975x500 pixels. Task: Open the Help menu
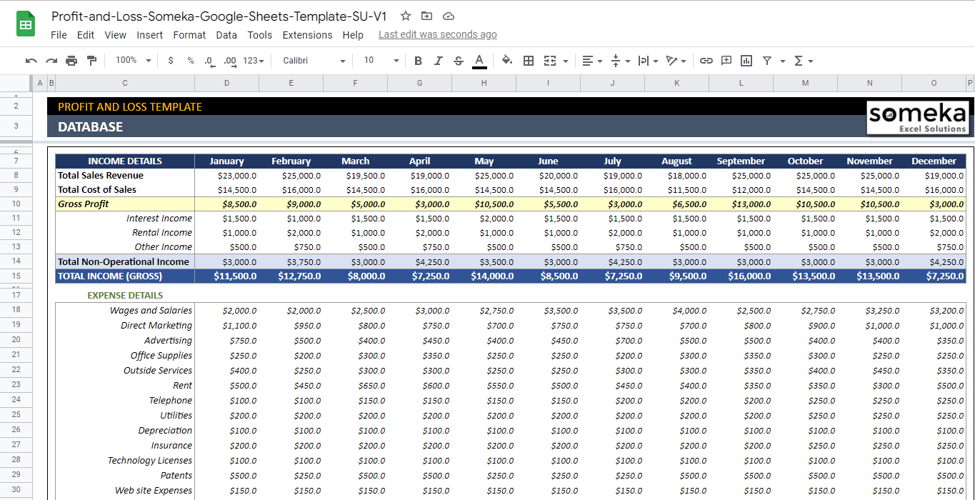pyautogui.click(x=353, y=35)
